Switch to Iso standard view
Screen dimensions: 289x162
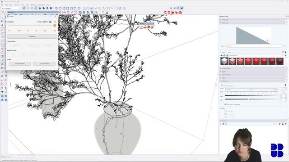(x=56, y=8)
